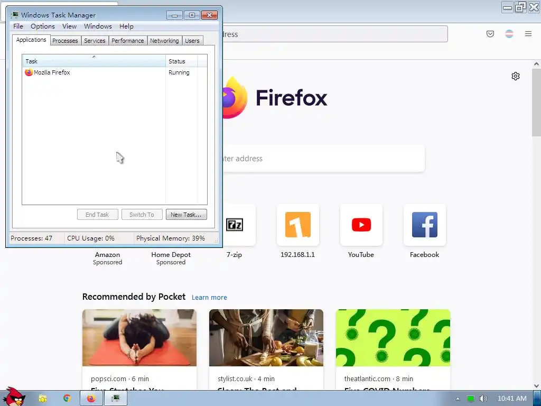
Task: Click the New Task... button
Action: coord(186,215)
